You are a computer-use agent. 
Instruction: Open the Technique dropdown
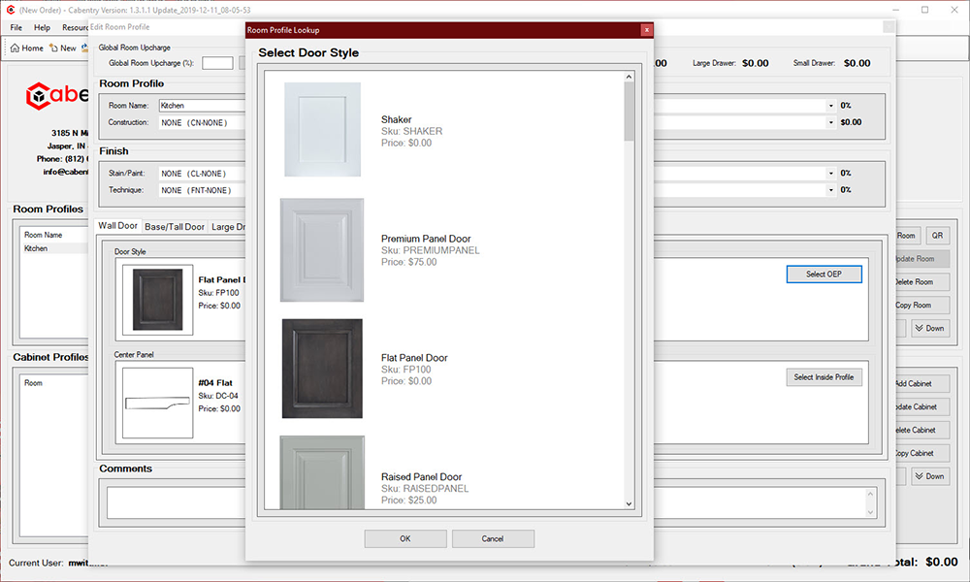(203, 190)
